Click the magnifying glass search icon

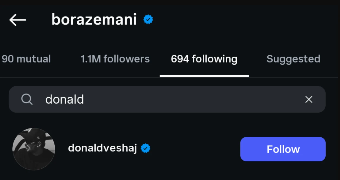[27, 100]
